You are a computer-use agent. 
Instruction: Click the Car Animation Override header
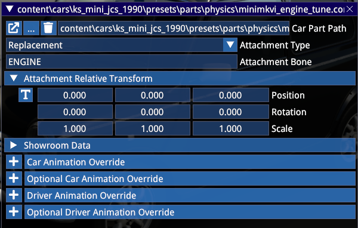[x=190, y=162]
